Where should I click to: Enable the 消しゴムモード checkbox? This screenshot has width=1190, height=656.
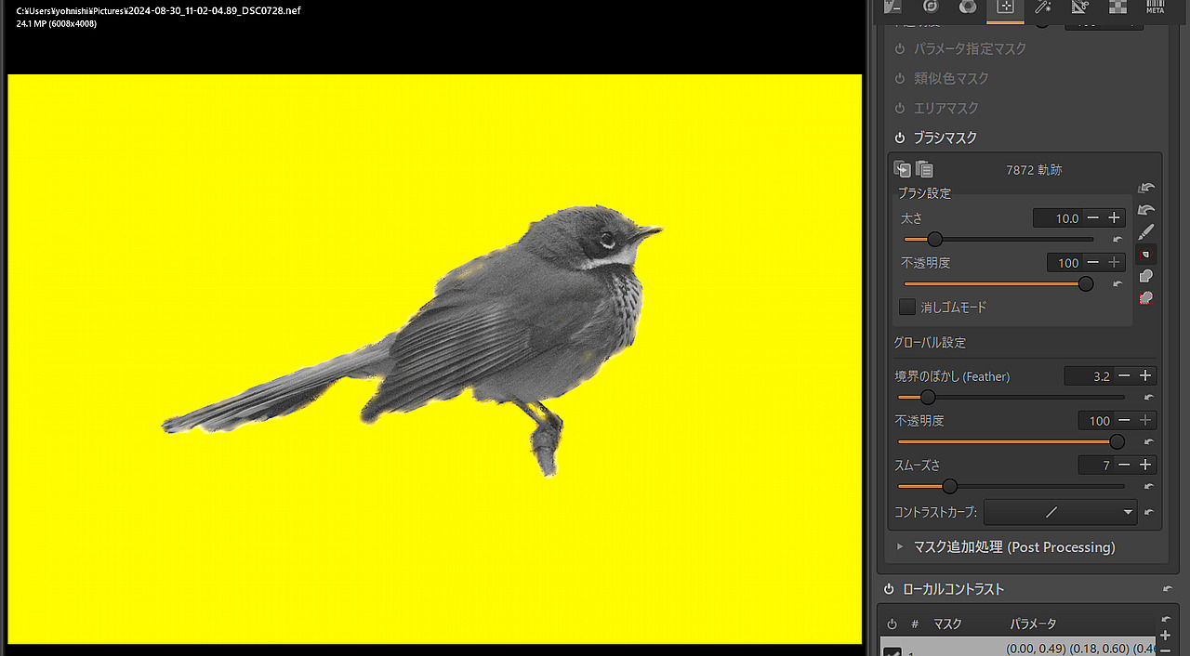click(x=907, y=307)
